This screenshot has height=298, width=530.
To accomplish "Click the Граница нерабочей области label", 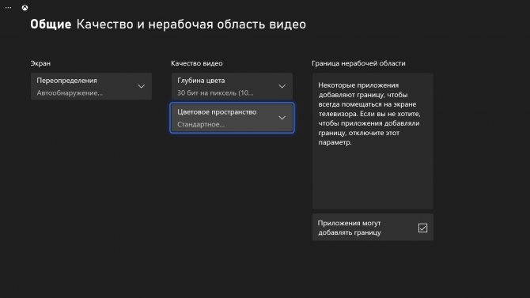I will [x=358, y=63].
